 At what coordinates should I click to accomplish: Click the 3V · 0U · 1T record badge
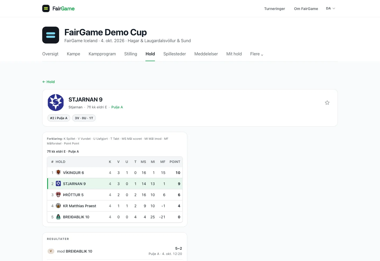pyautogui.click(x=84, y=118)
